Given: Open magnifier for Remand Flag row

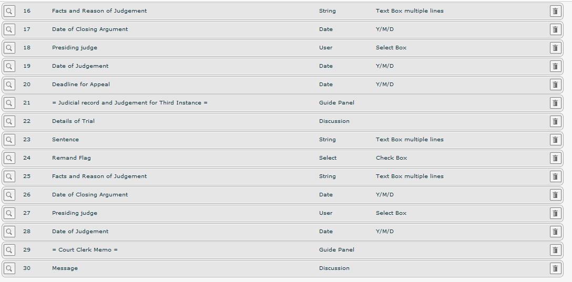Looking at the screenshot, I should pos(9,158).
